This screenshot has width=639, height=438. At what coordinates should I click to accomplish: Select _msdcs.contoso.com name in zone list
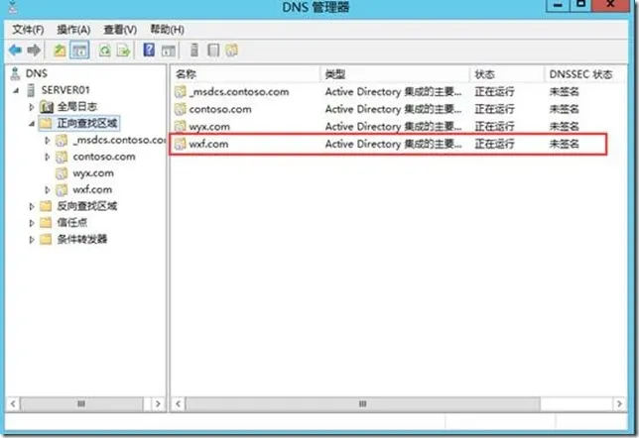pos(239,92)
